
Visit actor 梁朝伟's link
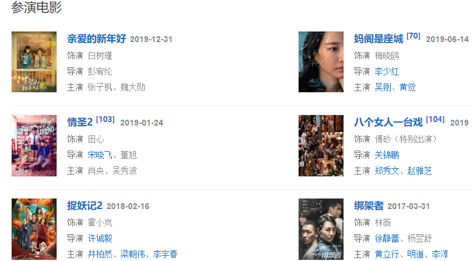(x=132, y=254)
